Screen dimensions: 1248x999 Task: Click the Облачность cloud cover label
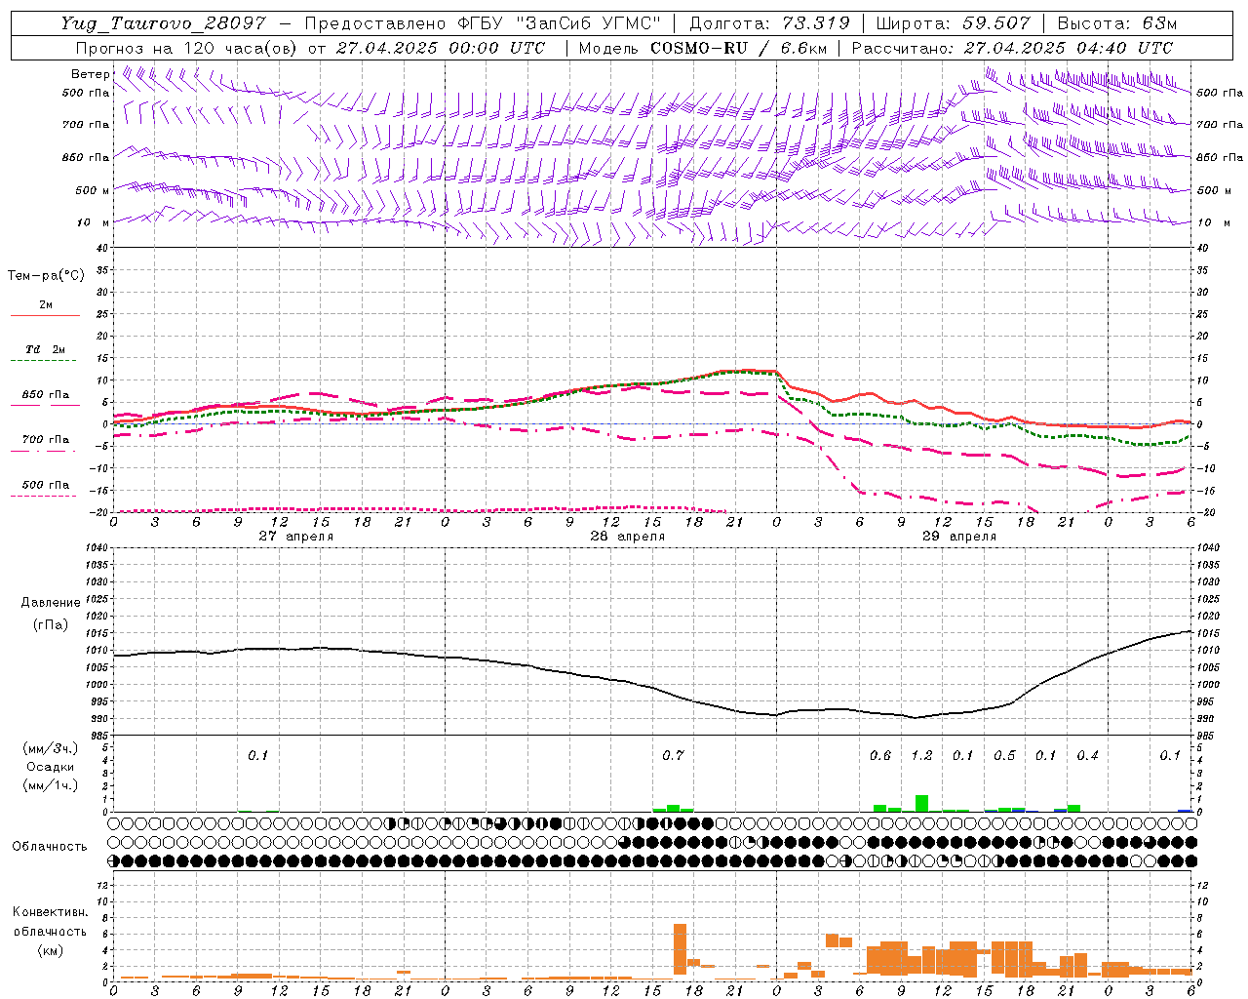coord(50,847)
